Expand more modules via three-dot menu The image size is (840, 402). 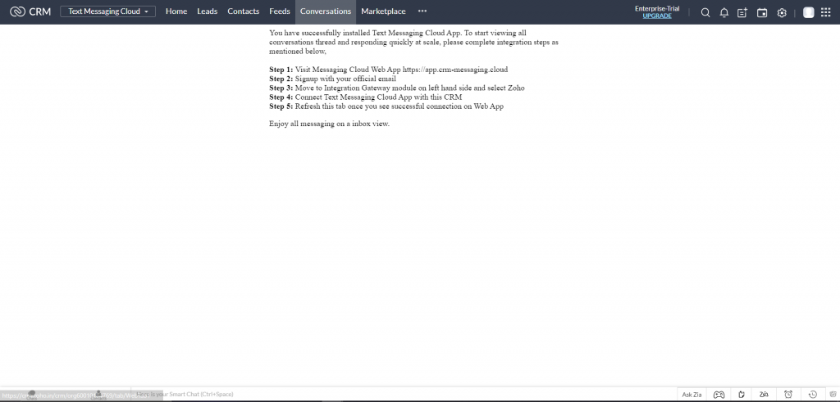click(422, 11)
